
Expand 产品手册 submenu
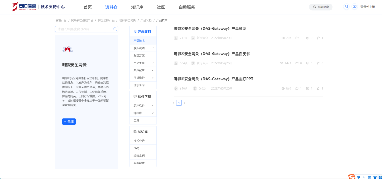(152, 63)
